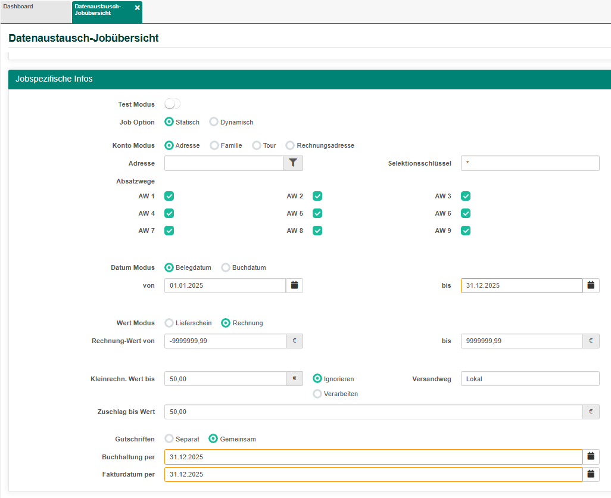Open calendar for Fakturdatum per date

[x=591, y=474]
